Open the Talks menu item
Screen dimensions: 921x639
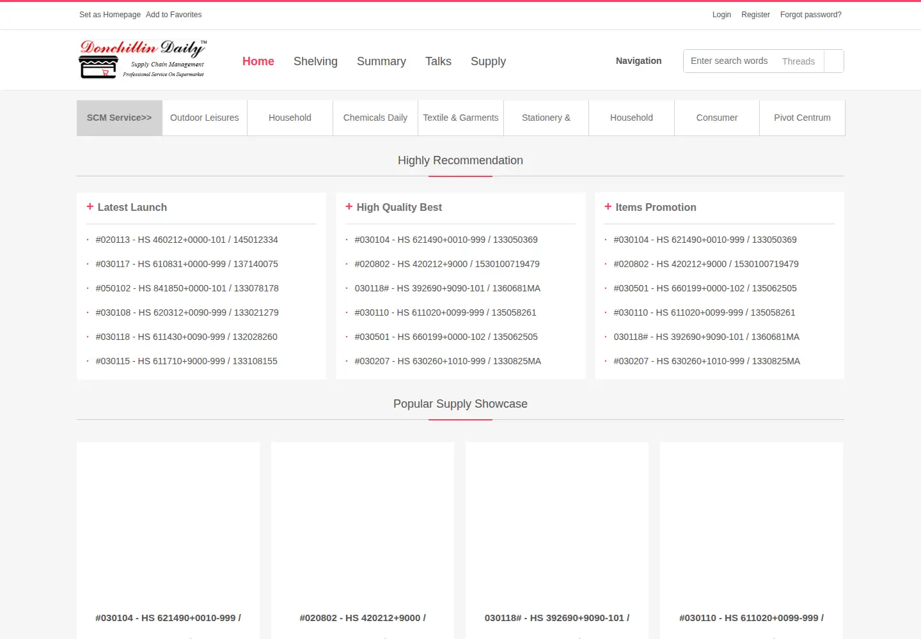[438, 61]
